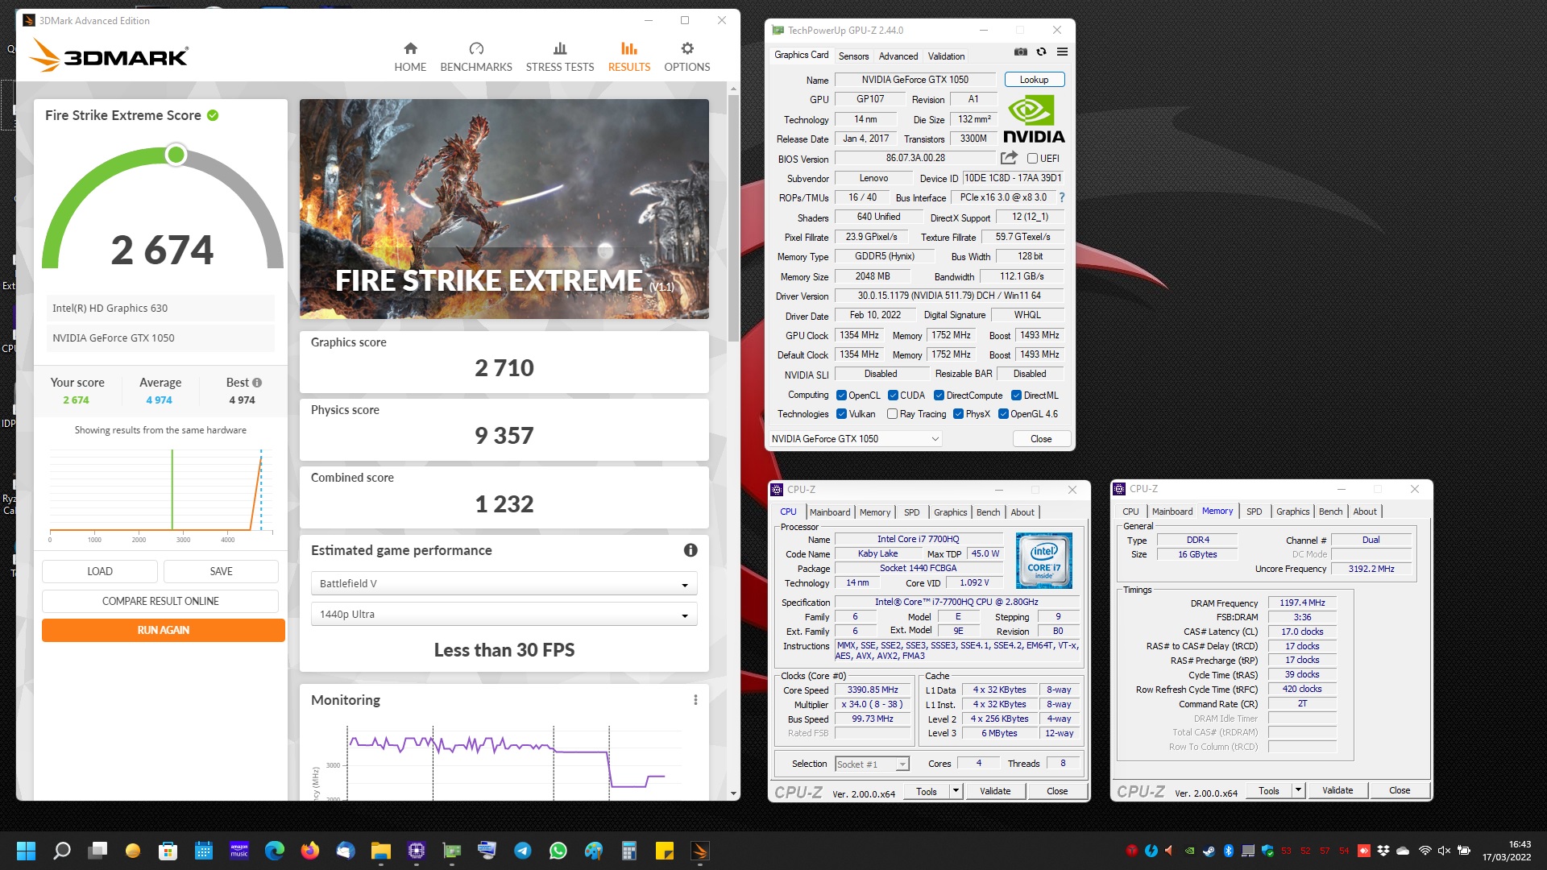Click the GPU Name field in GPU-Z
Screen dimensions: 1547x870
[x=915, y=80]
